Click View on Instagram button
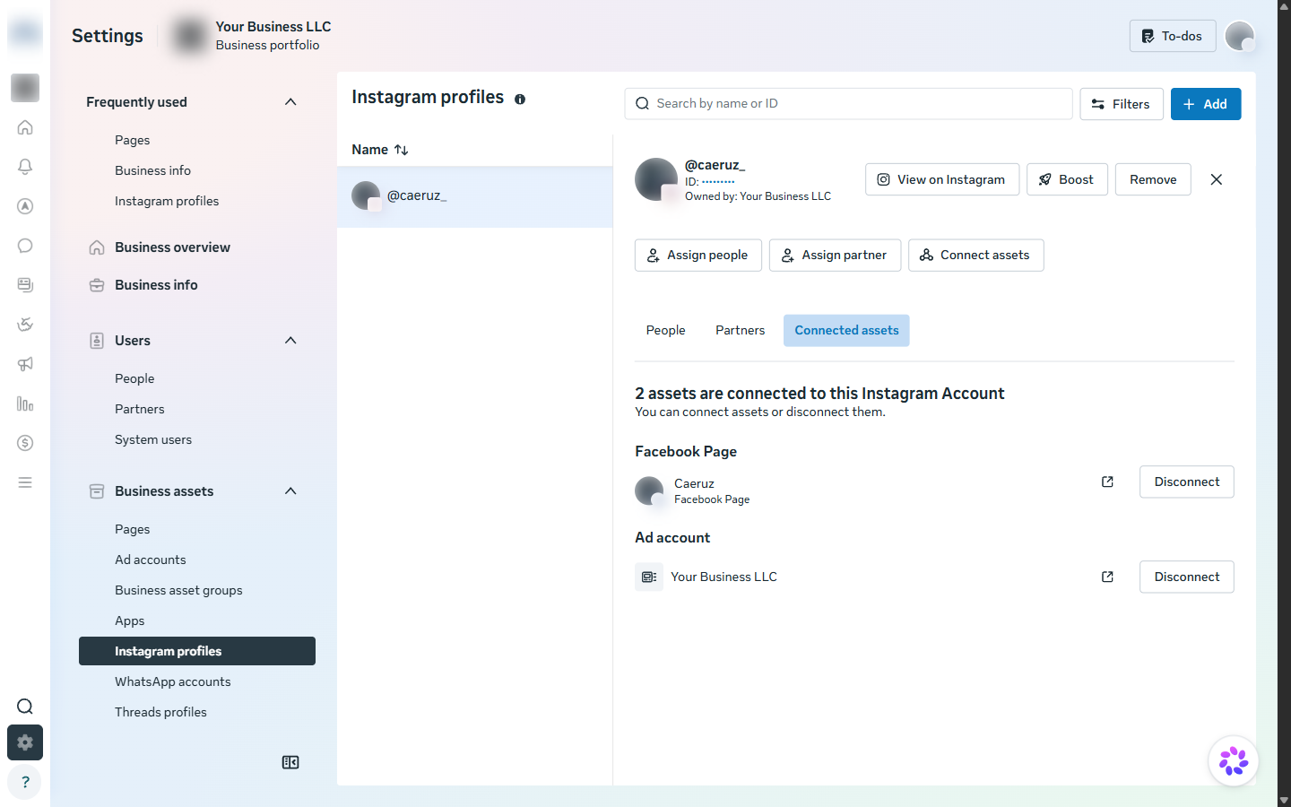Image resolution: width=1291 pixels, height=807 pixels. (942, 179)
